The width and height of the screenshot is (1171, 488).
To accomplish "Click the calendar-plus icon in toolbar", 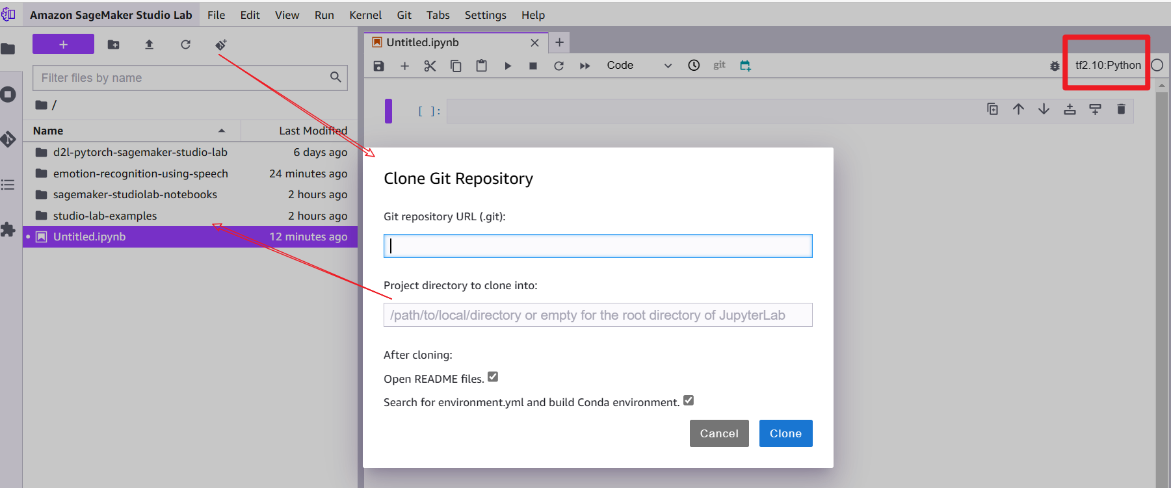I will tap(745, 65).
